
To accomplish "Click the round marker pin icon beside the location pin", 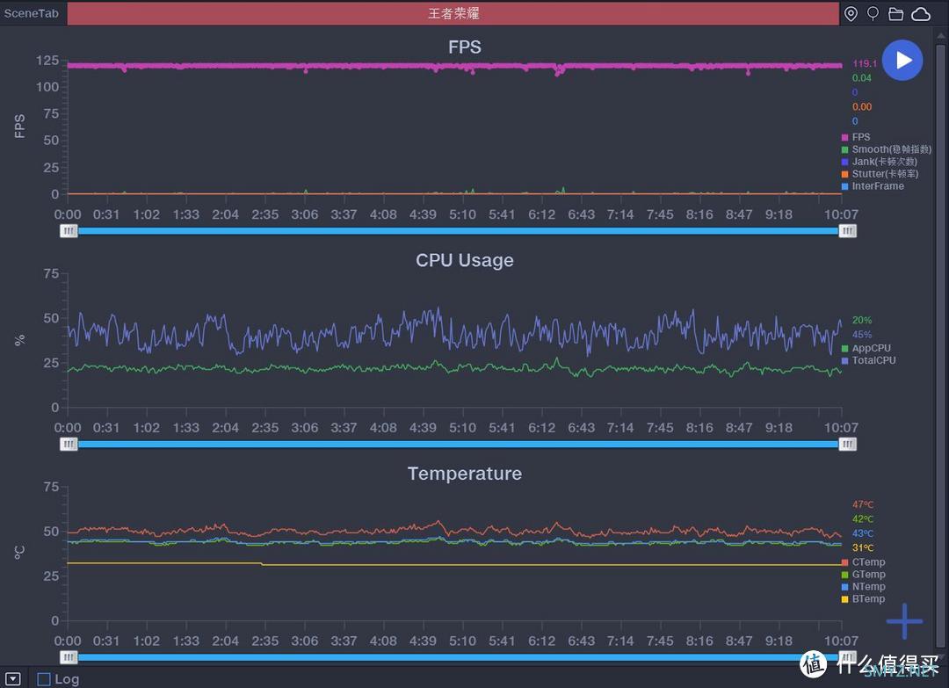I will click(x=873, y=13).
